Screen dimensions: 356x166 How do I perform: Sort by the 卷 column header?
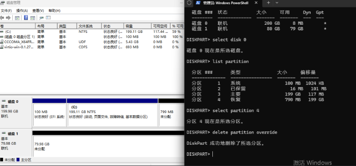point(18,26)
